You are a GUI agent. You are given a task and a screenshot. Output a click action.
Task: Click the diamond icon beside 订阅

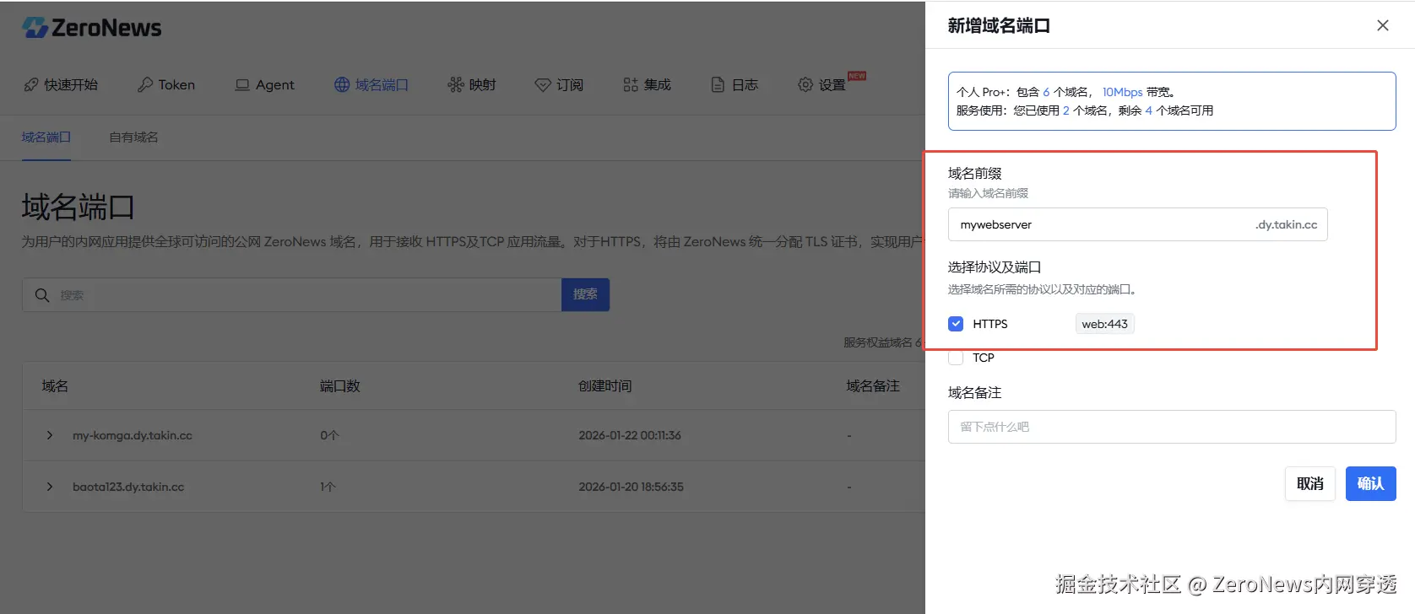pos(543,84)
